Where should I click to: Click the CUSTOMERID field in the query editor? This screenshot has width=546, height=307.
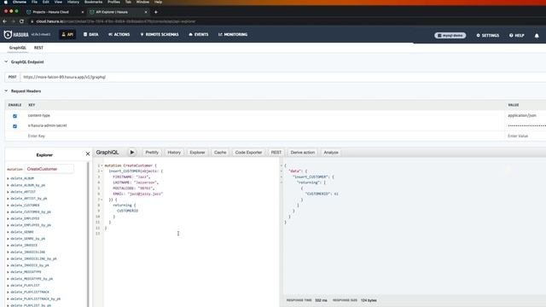127,211
